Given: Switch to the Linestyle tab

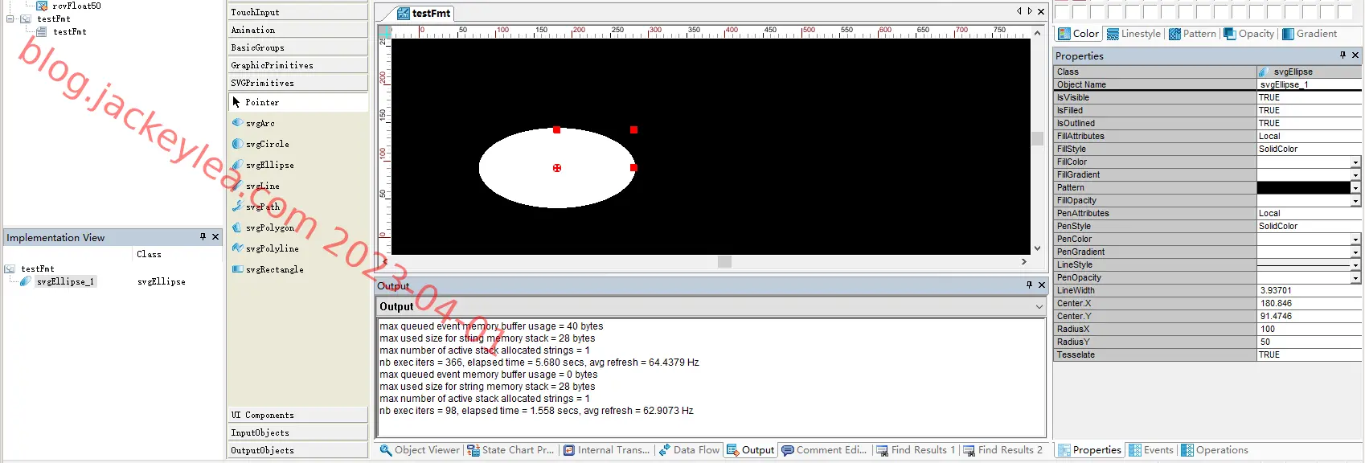Looking at the screenshot, I should (x=1133, y=34).
